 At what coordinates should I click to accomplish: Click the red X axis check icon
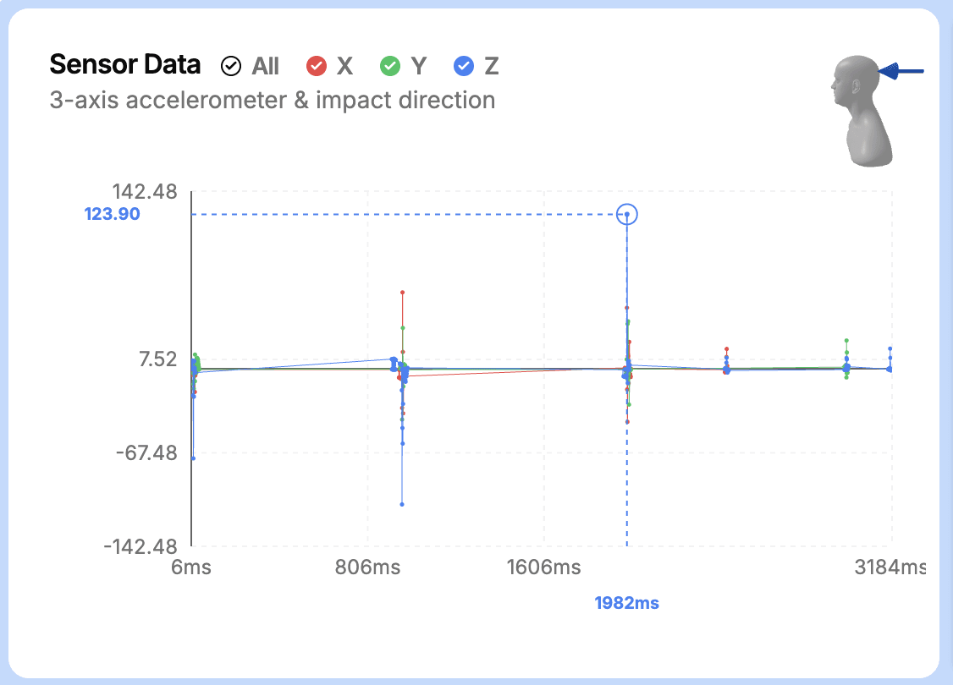(317, 65)
